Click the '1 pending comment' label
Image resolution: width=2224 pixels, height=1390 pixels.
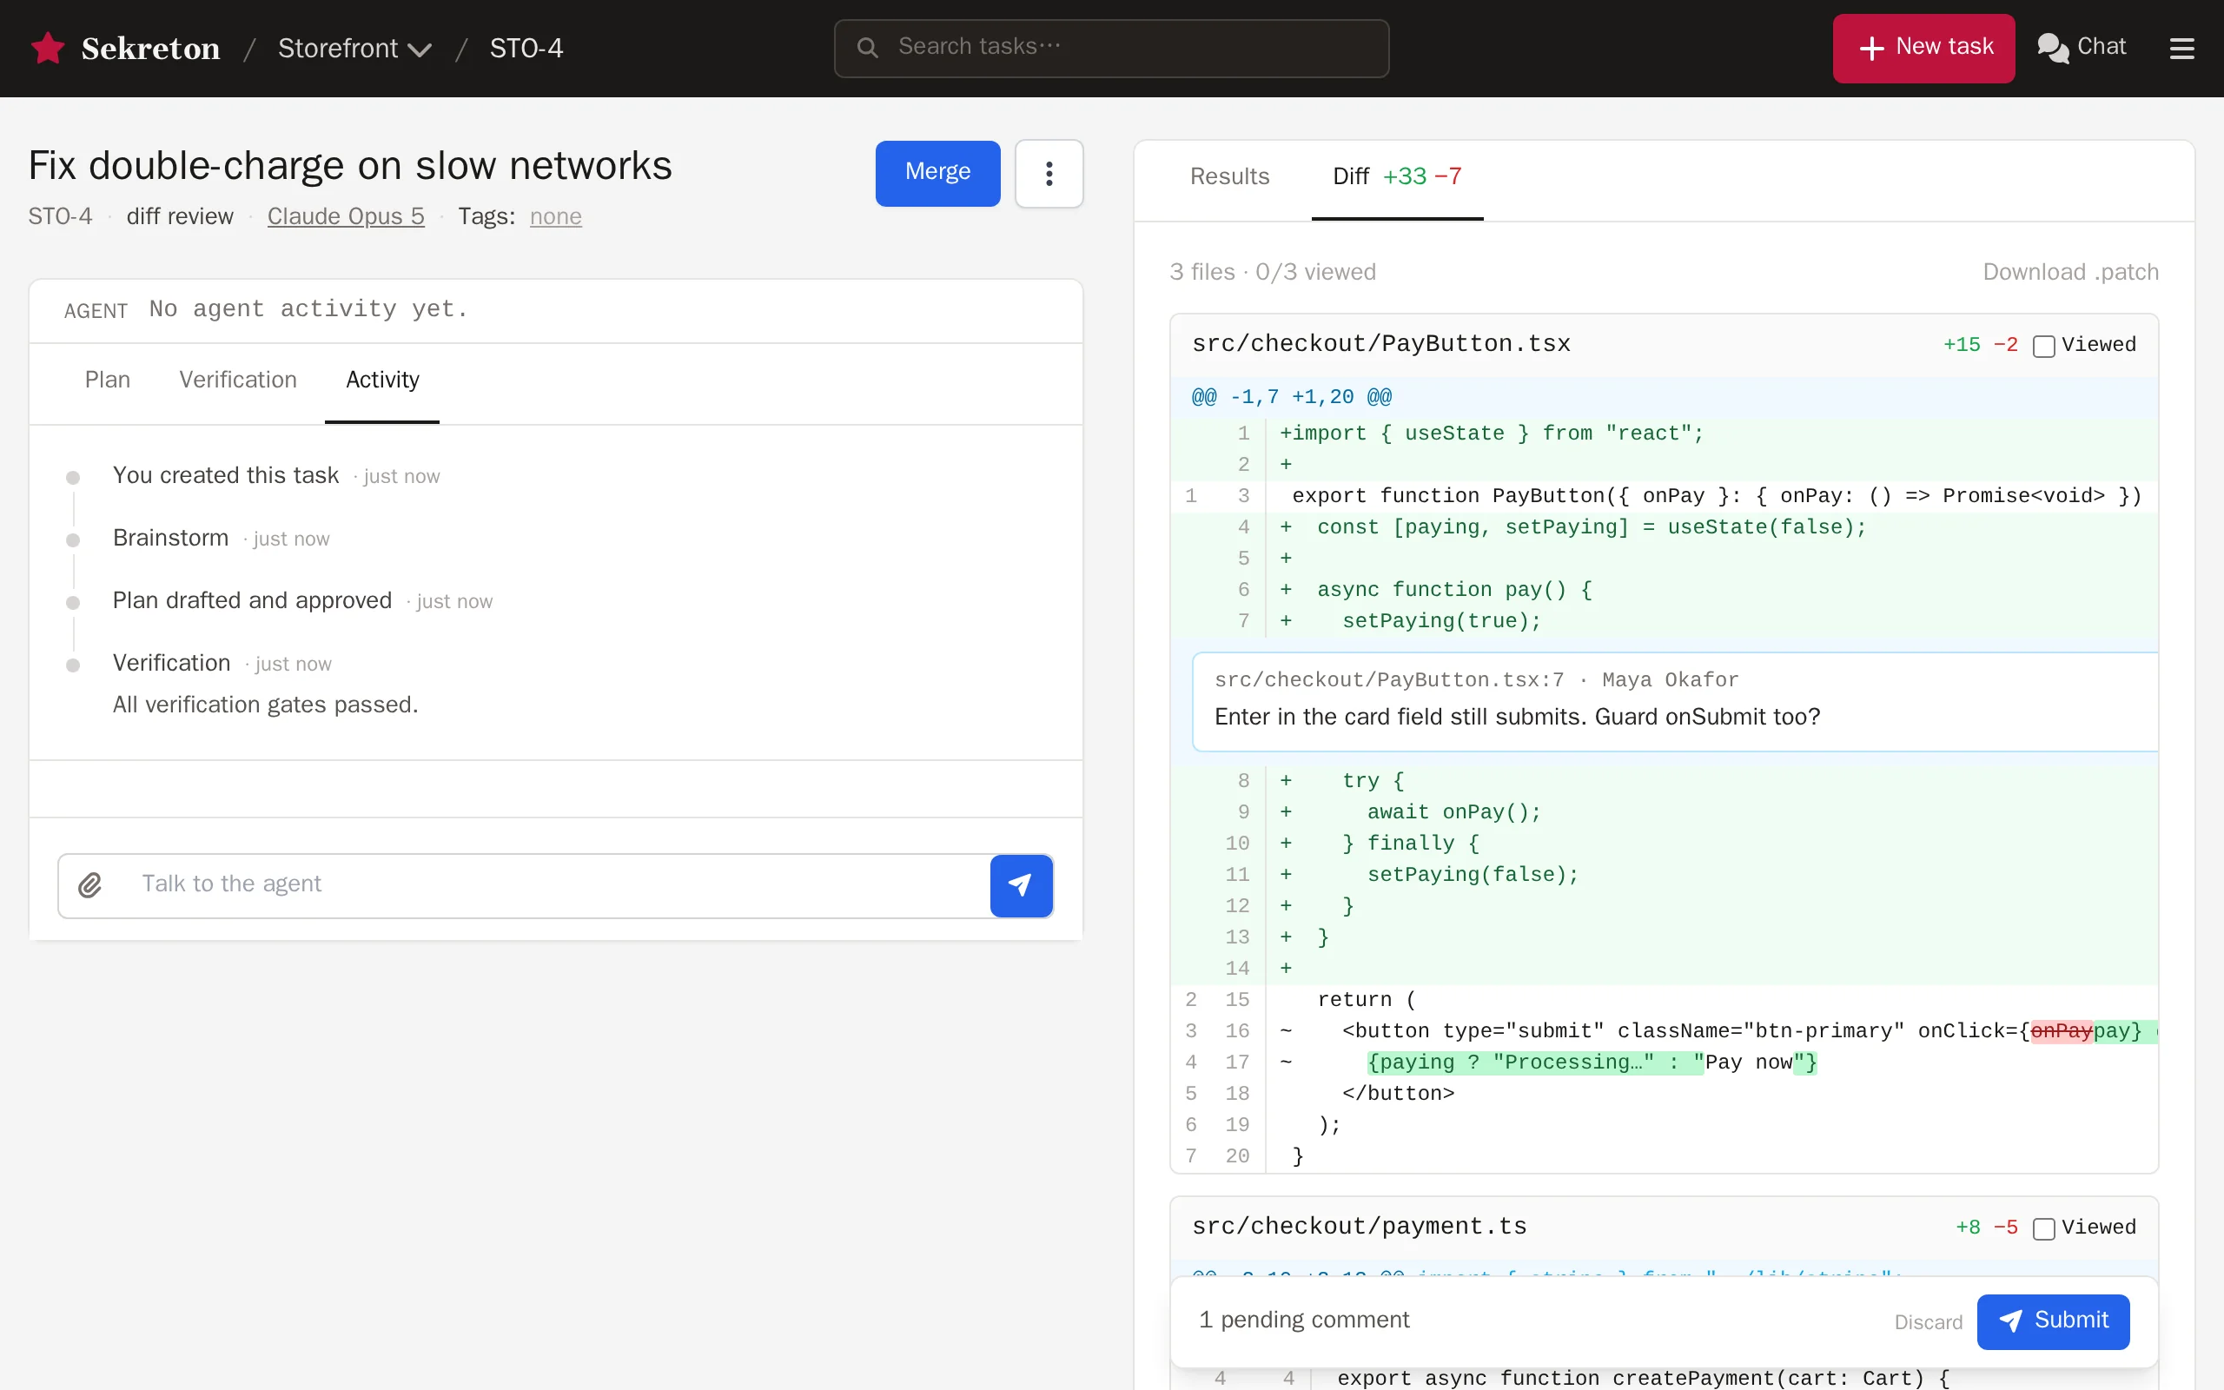click(x=1303, y=1320)
